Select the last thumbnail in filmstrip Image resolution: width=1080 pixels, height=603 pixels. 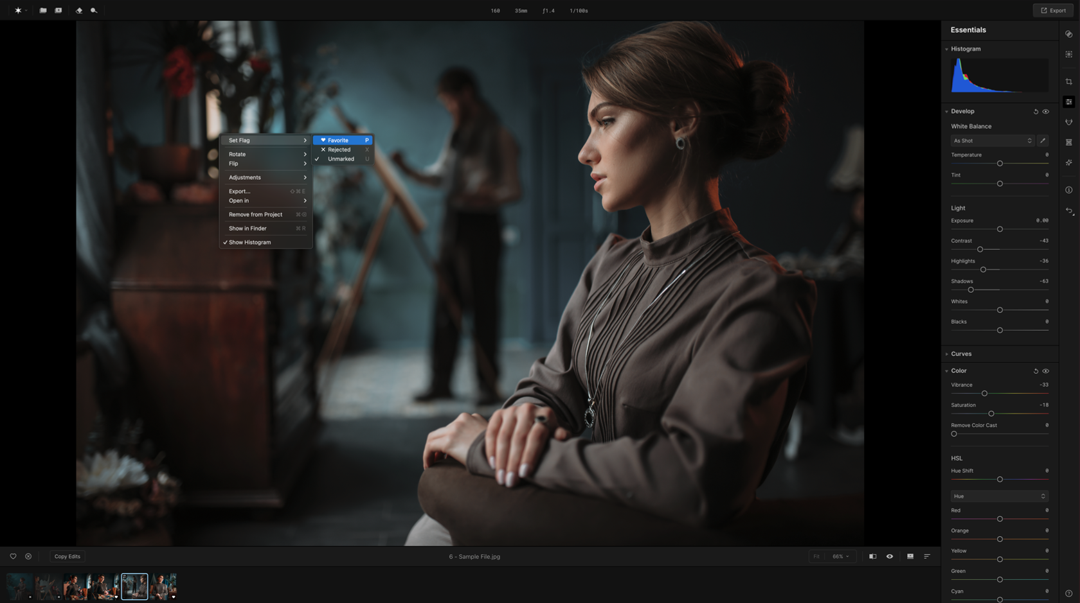point(165,586)
